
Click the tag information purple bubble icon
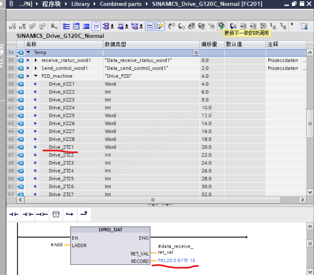pyautogui.click(x=120, y=26)
